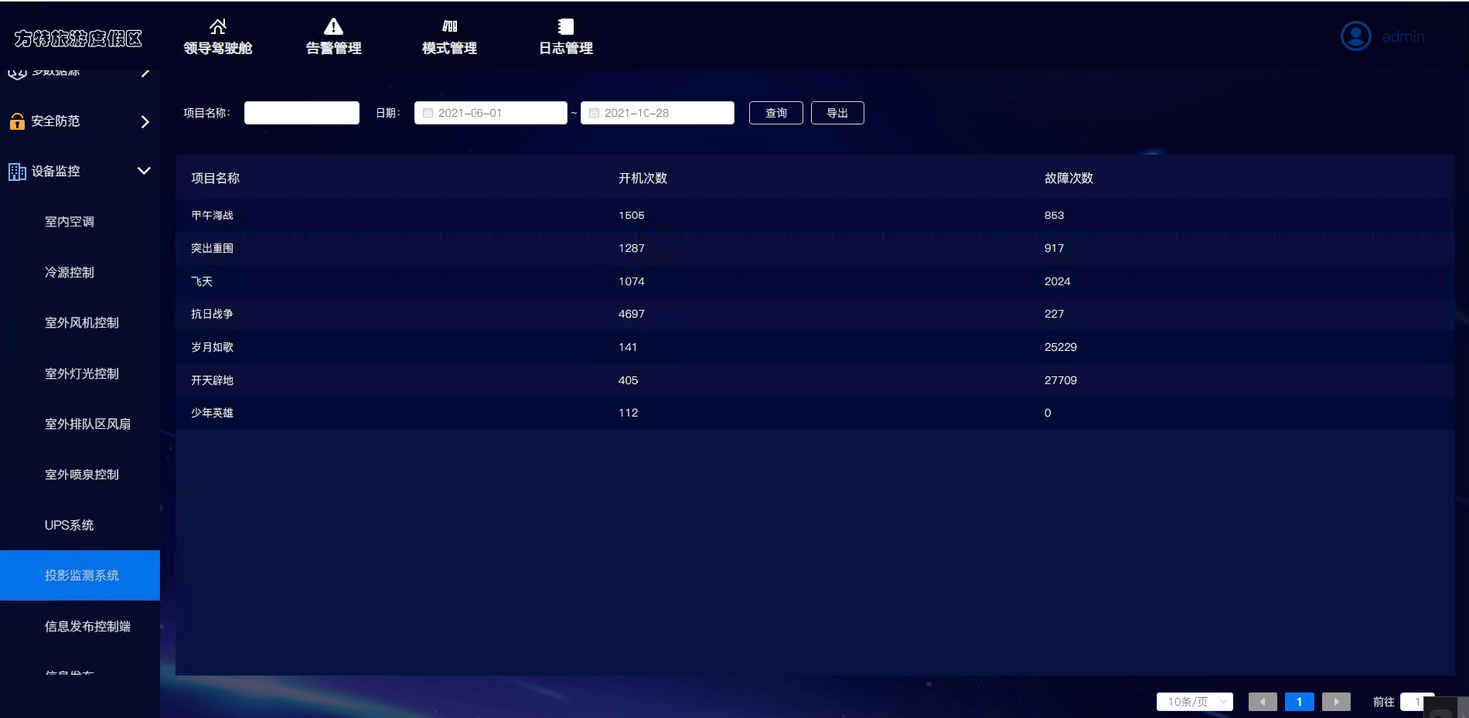Select 室外灯光控制 in sidebar

click(82, 374)
